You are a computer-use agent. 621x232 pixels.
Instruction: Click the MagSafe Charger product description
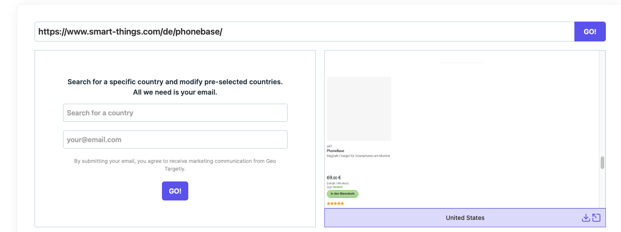point(358,156)
